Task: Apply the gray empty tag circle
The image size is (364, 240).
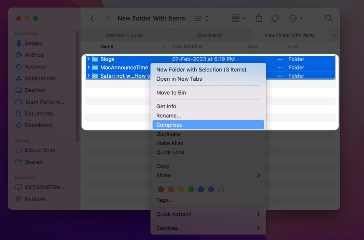Action: [x=221, y=189]
